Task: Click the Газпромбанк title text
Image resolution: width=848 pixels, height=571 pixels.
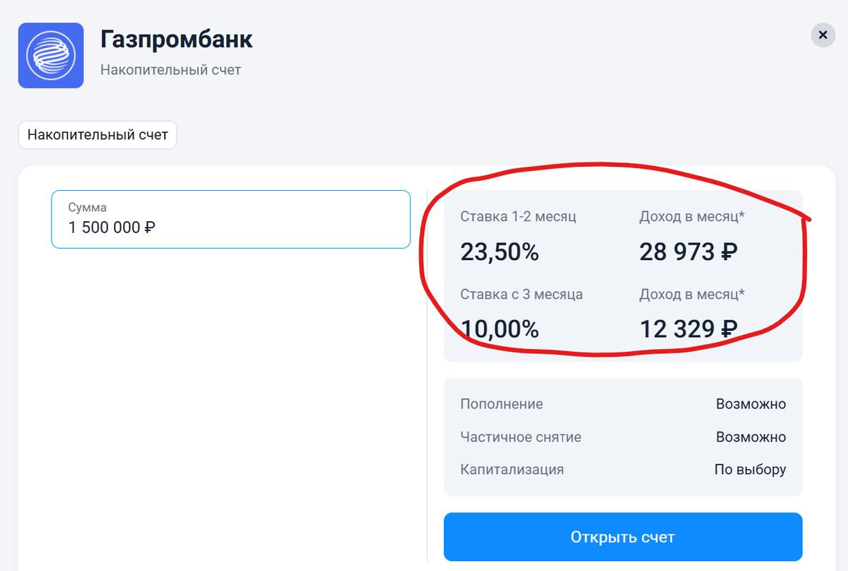Action: coord(177,40)
